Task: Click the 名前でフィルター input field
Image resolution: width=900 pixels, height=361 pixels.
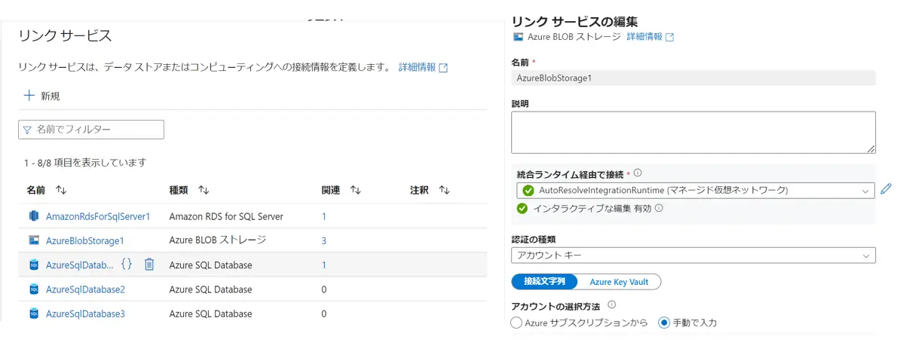Action: (x=91, y=130)
